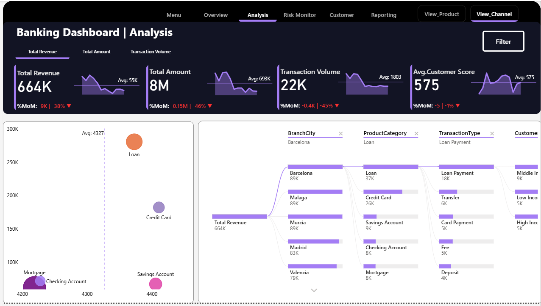Go to the Overview tab
541x306 pixels.
(216, 15)
